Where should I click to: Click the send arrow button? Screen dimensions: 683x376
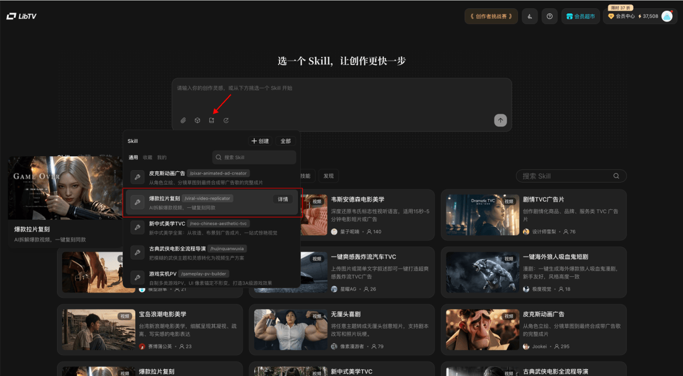pyautogui.click(x=500, y=121)
